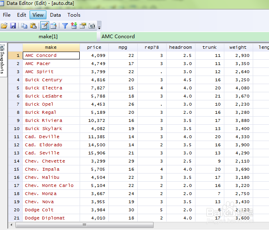Image resolution: width=269 pixels, height=230 pixels.
Task: Click the Snapshots camera toolbar icon
Action: (92, 26)
